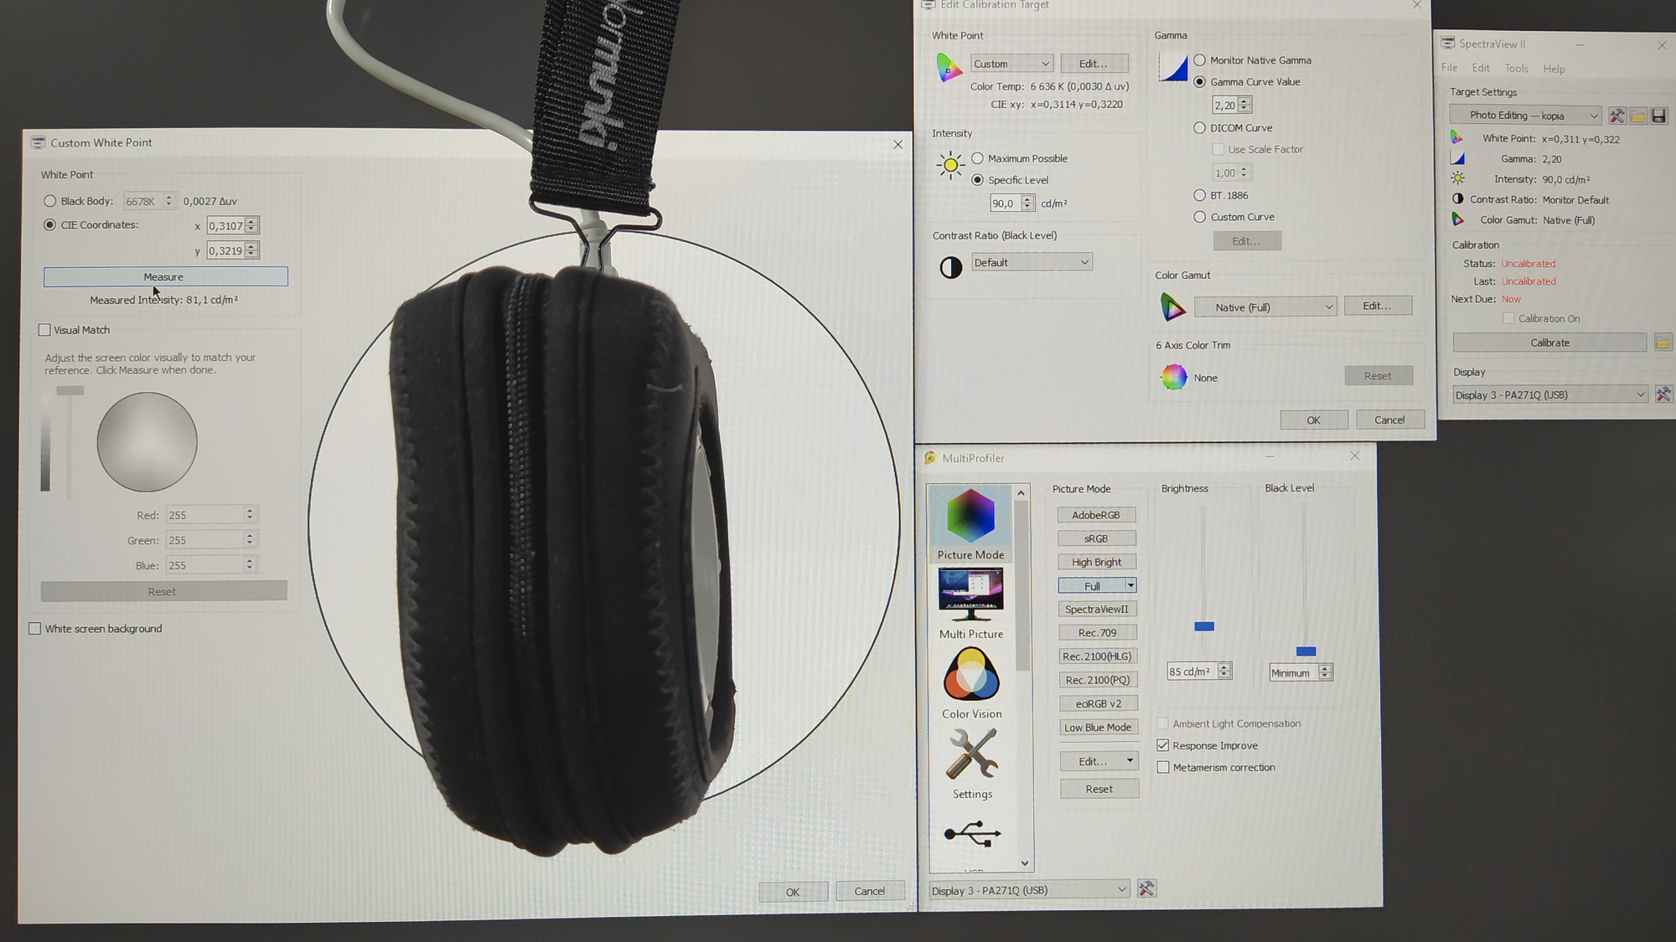This screenshot has width=1676, height=942.
Task: Open the White Point Custom dropdown
Action: (x=1011, y=64)
